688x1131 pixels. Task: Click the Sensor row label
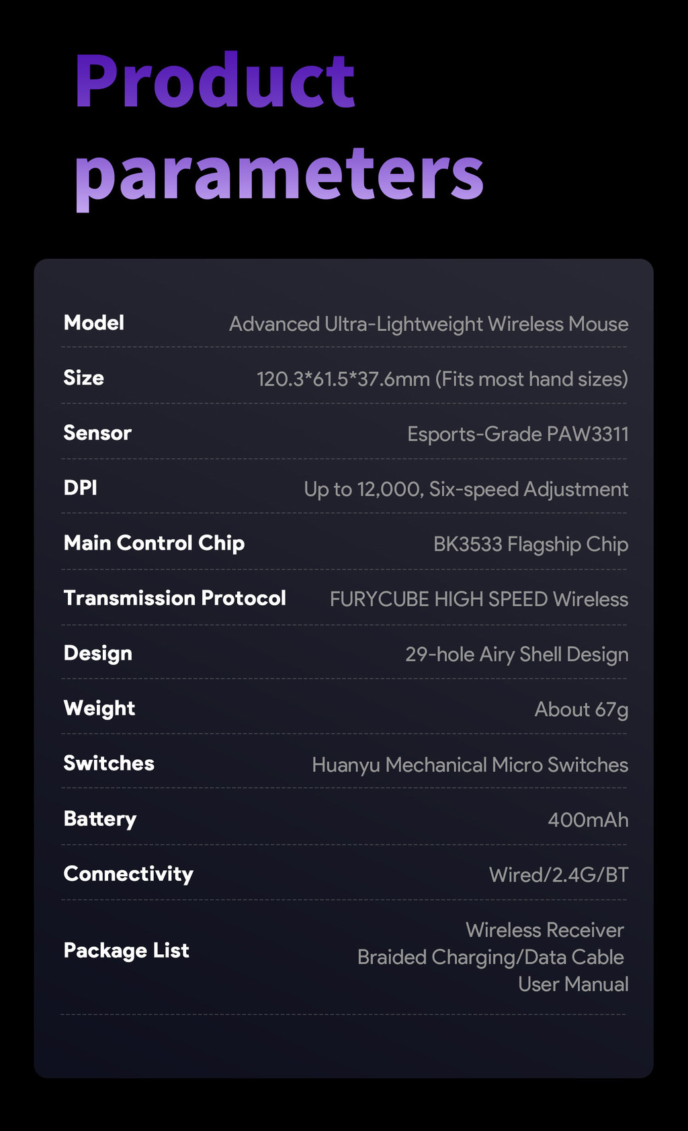(x=97, y=434)
